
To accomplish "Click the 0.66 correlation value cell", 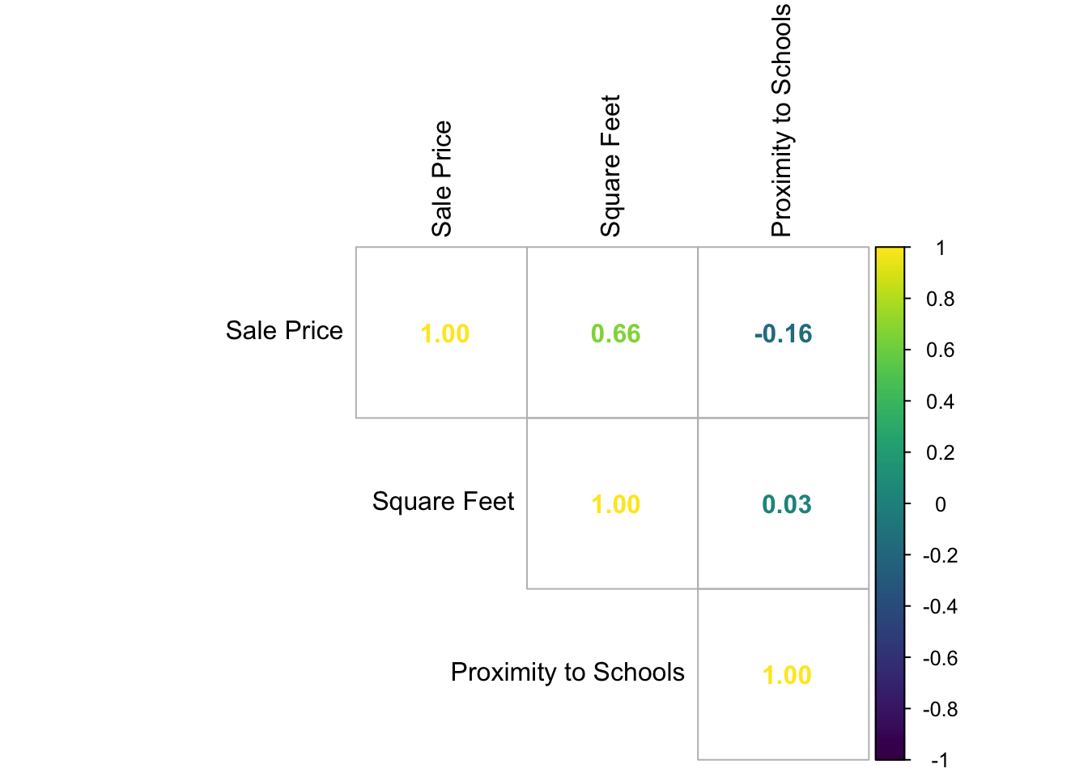I will coord(615,333).
